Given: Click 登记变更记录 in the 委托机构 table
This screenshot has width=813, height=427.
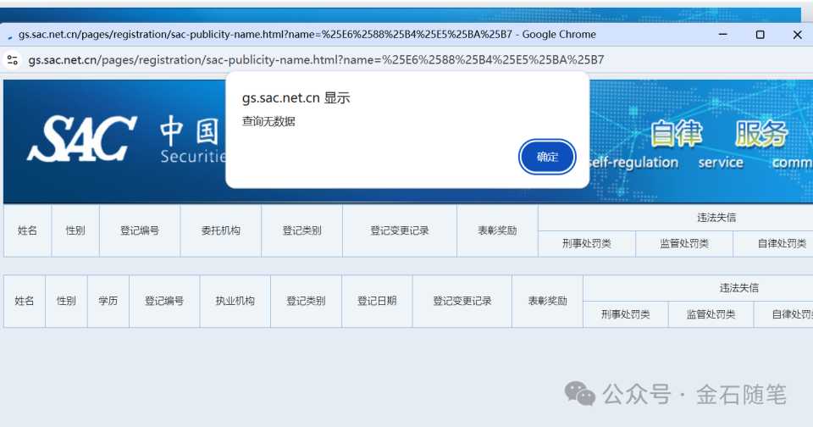Looking at the screenshot, I should tap(400, 231).
